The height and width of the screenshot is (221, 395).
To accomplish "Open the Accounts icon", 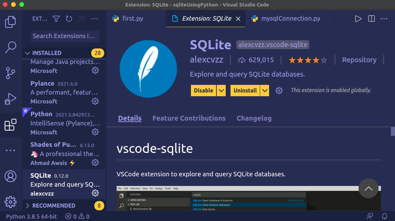I will pyautogui.click(x=10, y=176).
